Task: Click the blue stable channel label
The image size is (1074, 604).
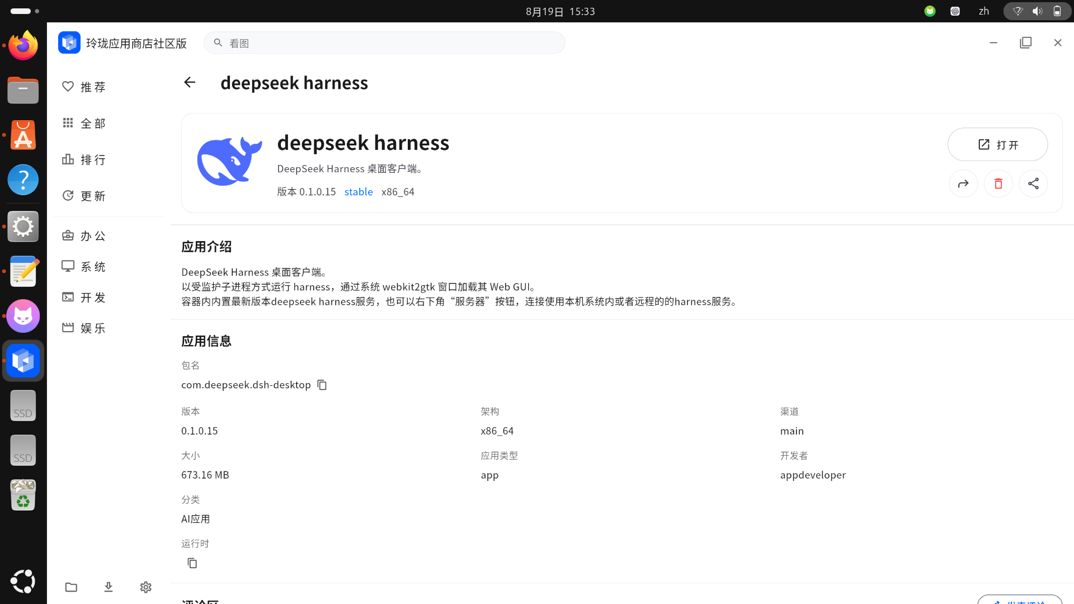Action: click(359, 192)
